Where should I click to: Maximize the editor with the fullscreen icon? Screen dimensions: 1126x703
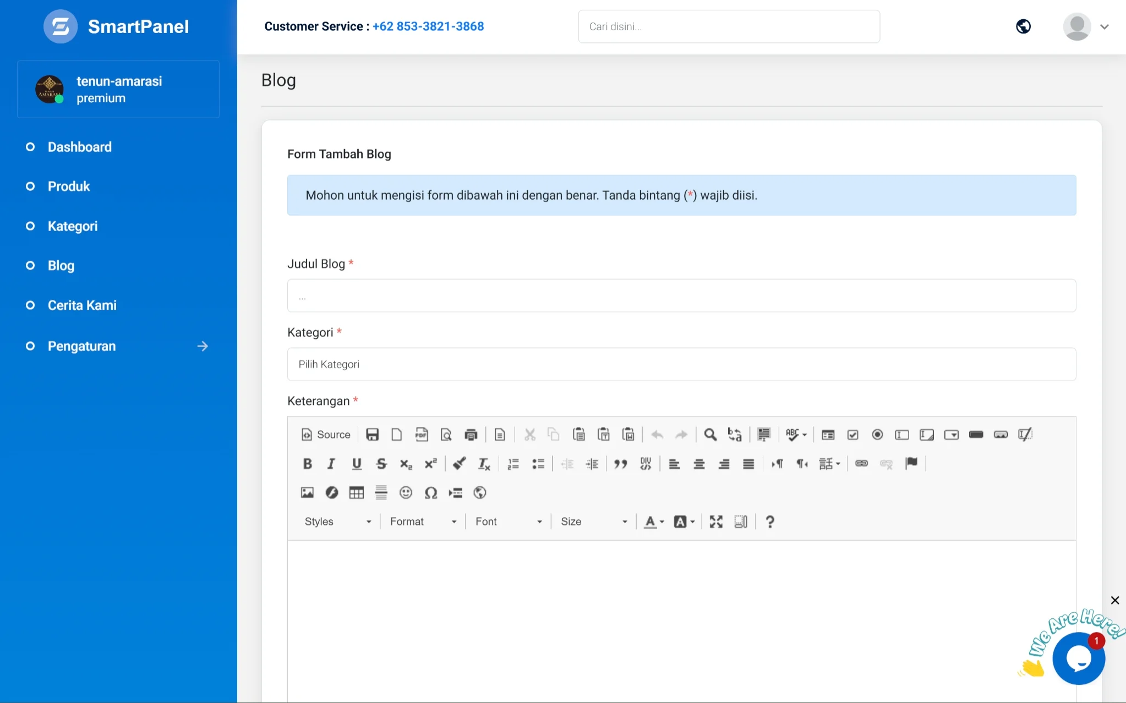tap(716, 522)
